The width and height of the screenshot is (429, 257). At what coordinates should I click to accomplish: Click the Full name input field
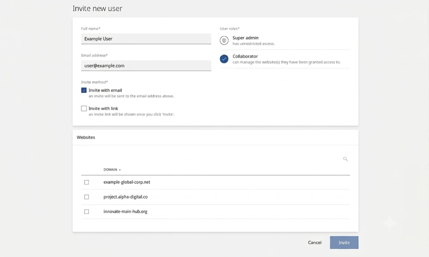pos(146,39)
